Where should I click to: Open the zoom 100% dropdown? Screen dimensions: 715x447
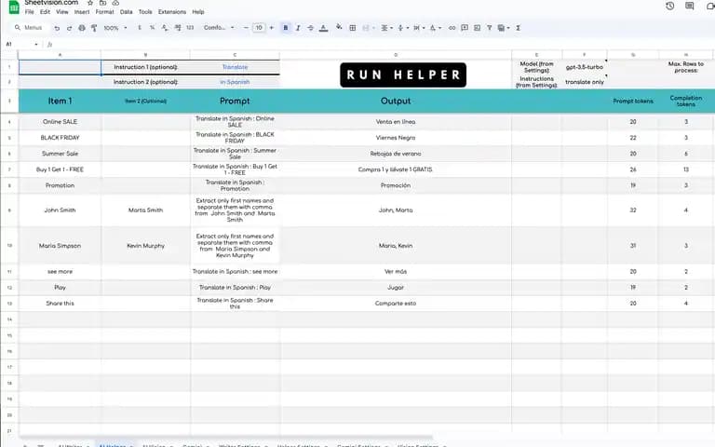click(x=115, y=28)
